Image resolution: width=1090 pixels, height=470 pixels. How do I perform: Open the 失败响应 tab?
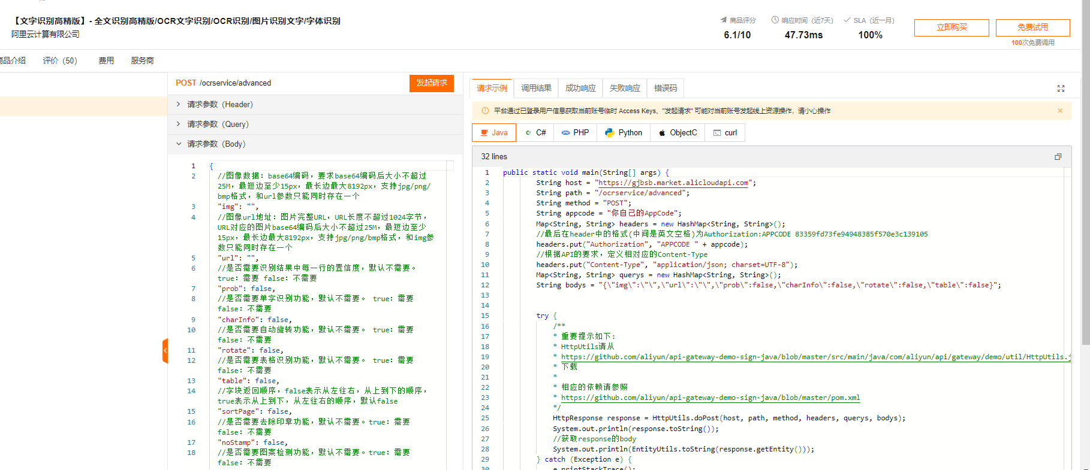click(625, 88)
